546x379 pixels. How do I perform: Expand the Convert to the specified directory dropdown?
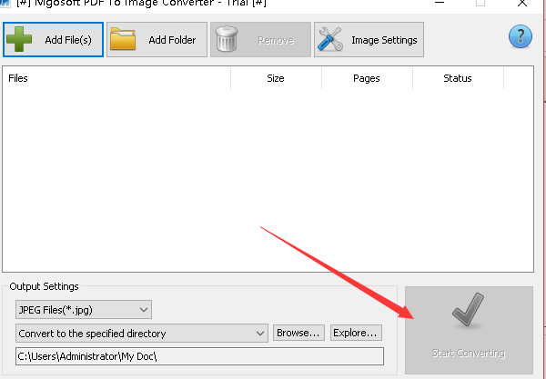[x=142, y=334]
